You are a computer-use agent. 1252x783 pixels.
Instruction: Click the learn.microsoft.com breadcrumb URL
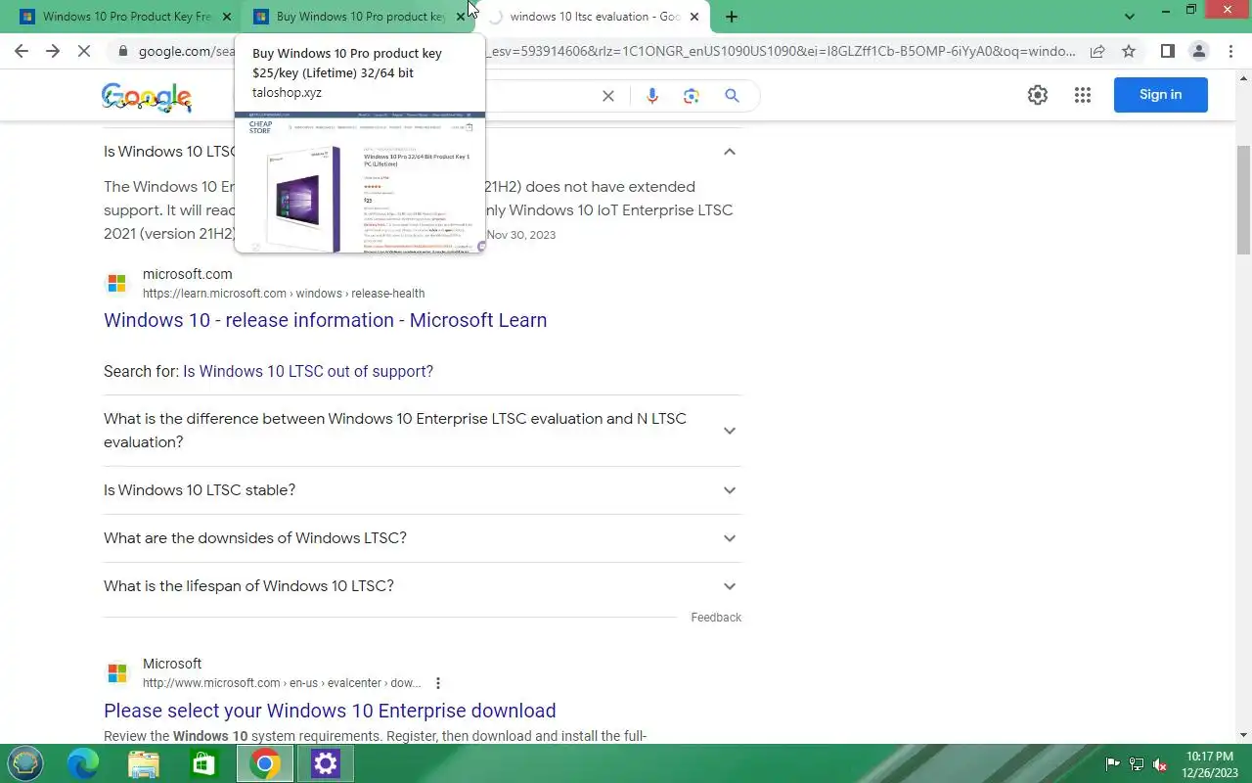[284, 294]
